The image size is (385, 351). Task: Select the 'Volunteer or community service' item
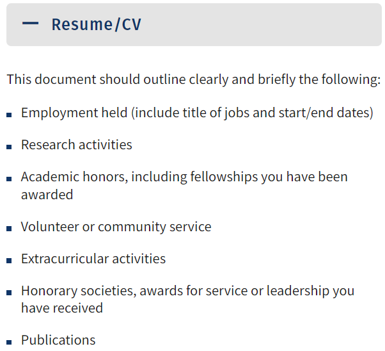[116, 227]
